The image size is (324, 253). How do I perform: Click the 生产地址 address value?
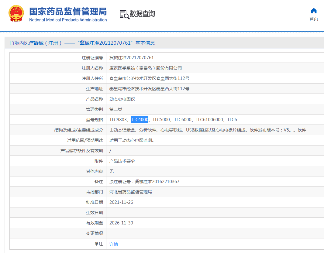pos(149,89)
